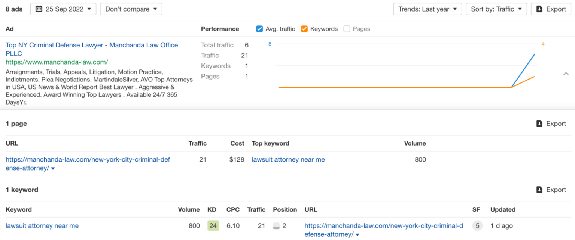Click the 1 d ago updated value
Screen dimensions: 575x240
click(x=502, y=225)
